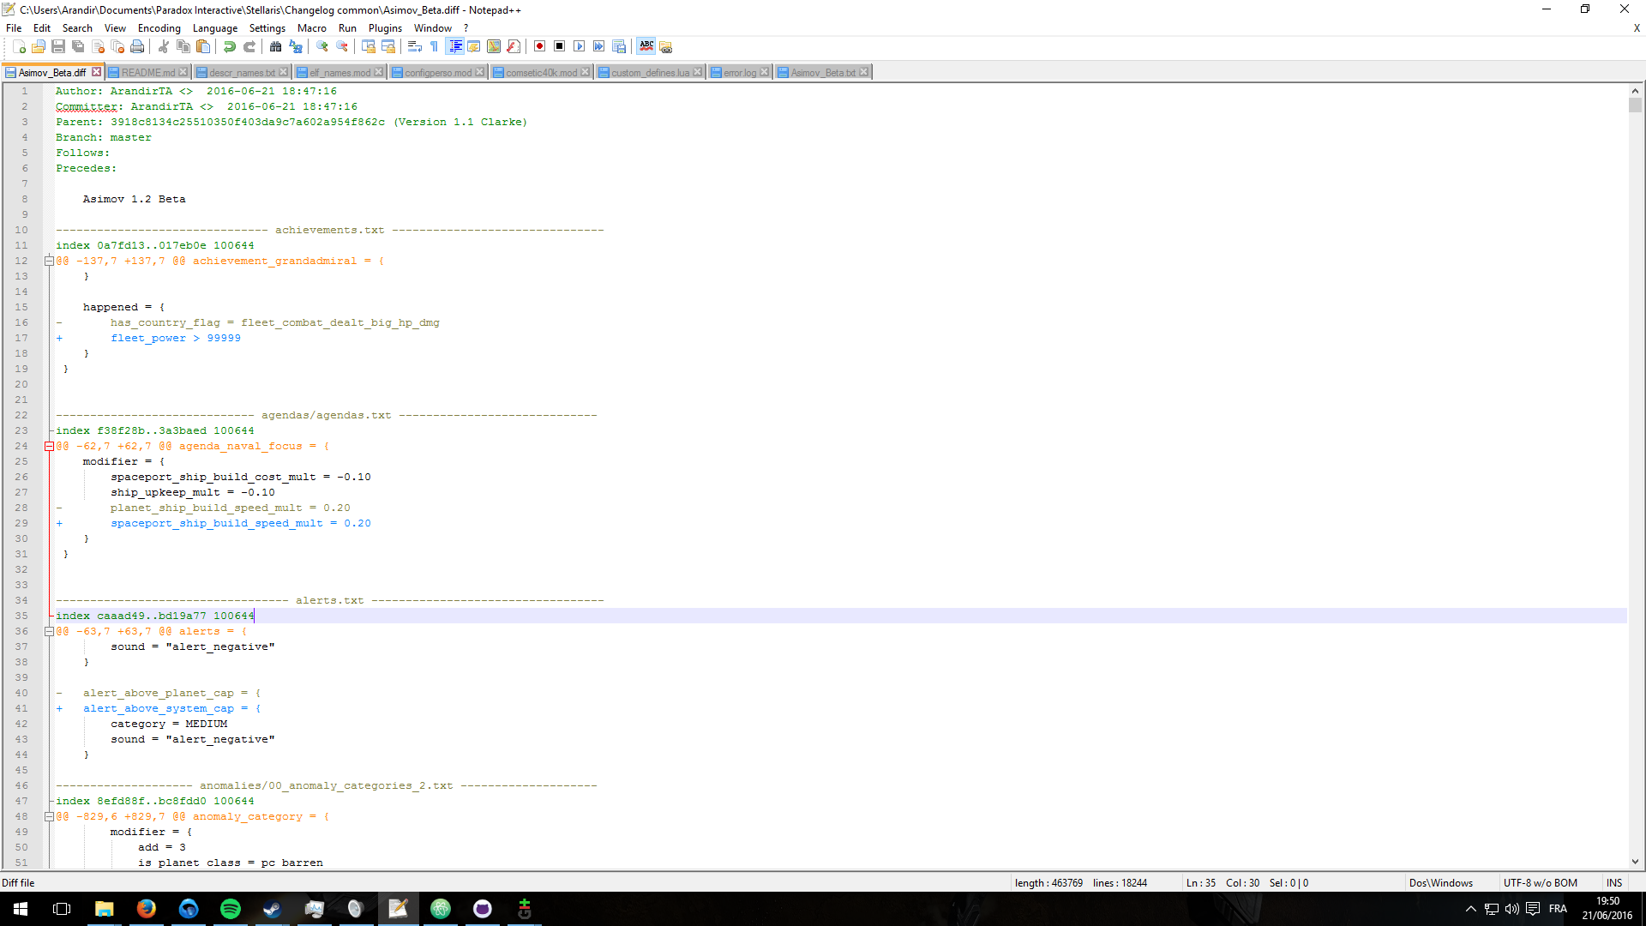Toggle spell check ABC toolbar icon
Screen dimensions: 1646x926
tap(646, 46)
